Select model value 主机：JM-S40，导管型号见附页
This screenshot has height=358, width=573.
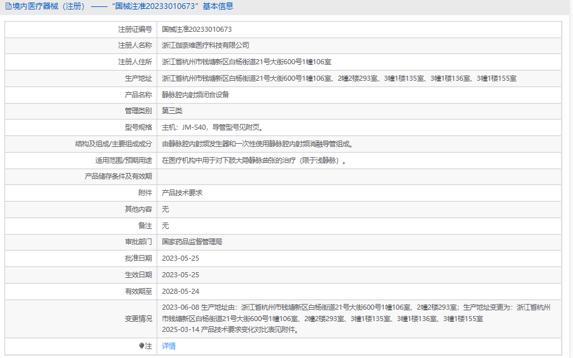[212, 127]
